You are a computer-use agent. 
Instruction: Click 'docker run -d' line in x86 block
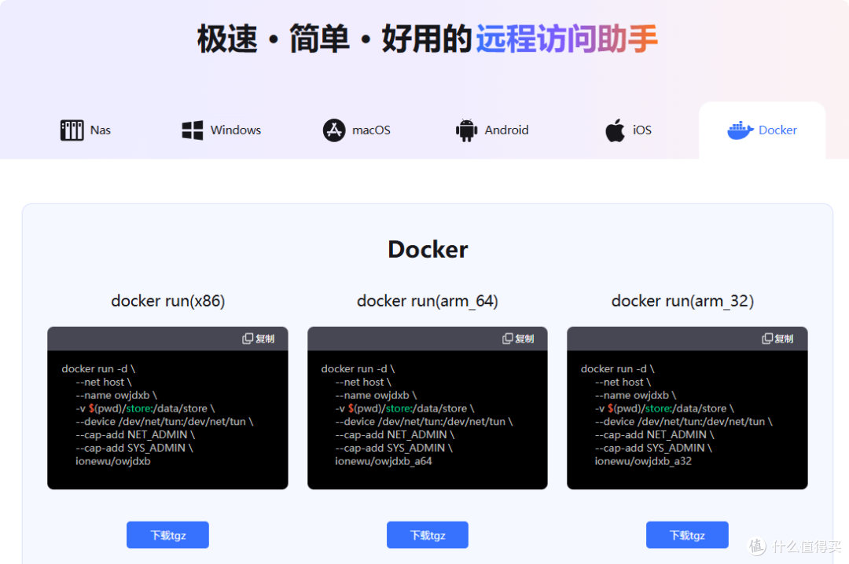98,368
